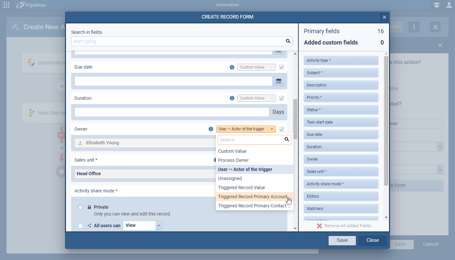Expand the View permissions dropdown
The image size is (455, 260).
coord(159,225)
